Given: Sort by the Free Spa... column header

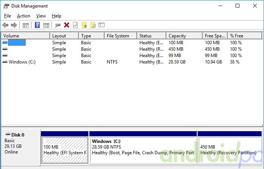Looking at the screenshot, I should click(x=215, y=36).
